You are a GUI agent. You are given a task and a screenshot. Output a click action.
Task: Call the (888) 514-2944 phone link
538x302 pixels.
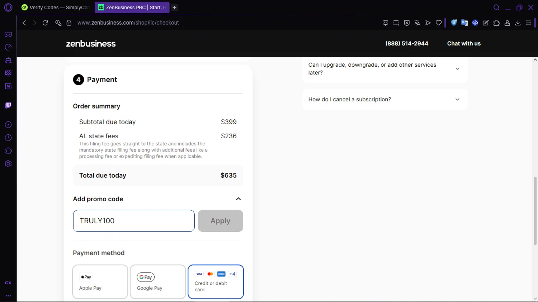[407, 43]
